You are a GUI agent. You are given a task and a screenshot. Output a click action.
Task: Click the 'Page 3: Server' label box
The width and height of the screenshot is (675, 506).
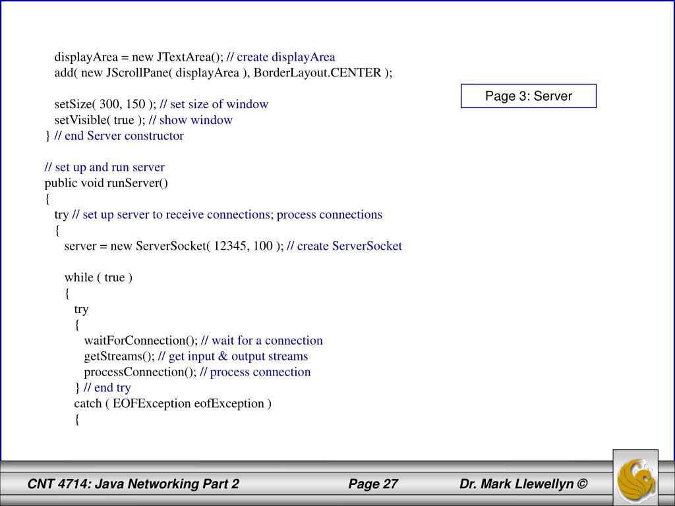(529, 96)
